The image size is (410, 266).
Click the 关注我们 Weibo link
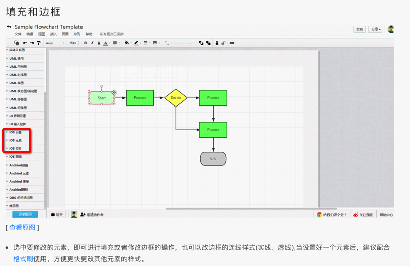pos(363,215)
